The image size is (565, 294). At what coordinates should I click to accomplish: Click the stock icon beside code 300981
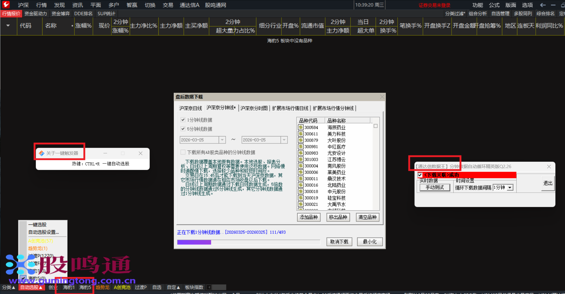click(x=301, y=146)
